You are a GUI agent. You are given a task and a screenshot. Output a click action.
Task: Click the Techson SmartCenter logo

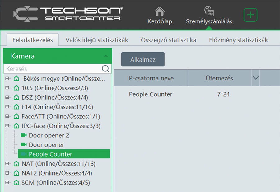coord(68,14)
